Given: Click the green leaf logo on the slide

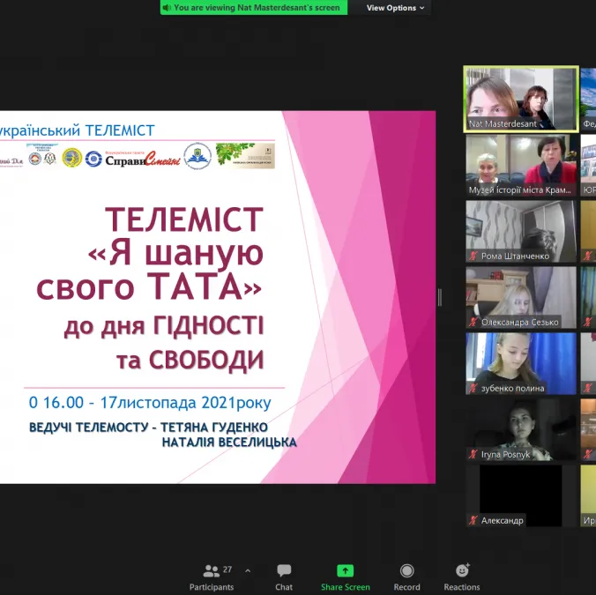Looking at the screenshot, I should coord(245,155).
